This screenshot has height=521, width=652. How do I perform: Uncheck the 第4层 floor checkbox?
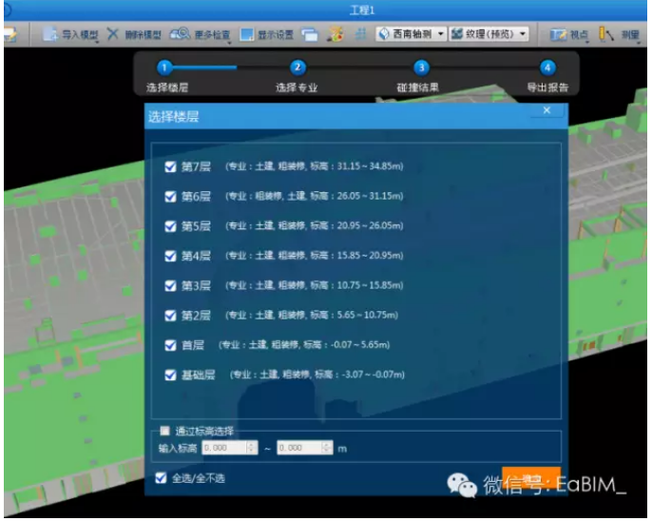[x=170, y=256]
